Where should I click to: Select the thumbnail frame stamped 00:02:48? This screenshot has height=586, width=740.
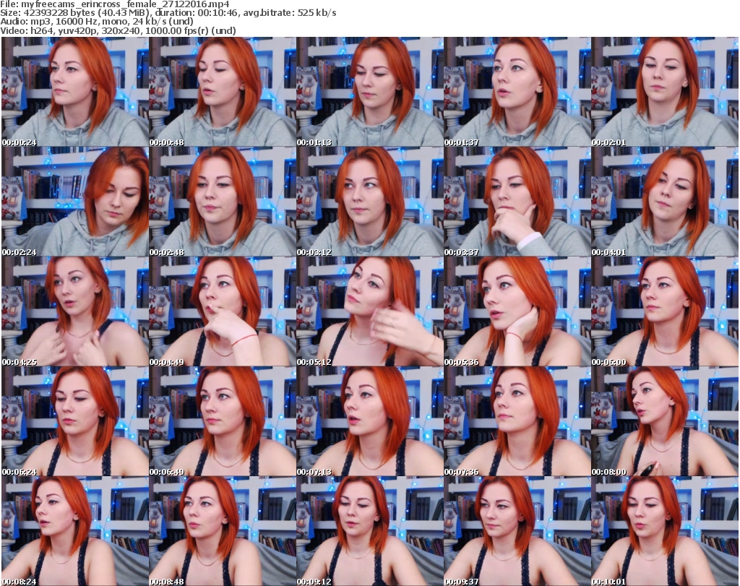click(x=223, y=202)
